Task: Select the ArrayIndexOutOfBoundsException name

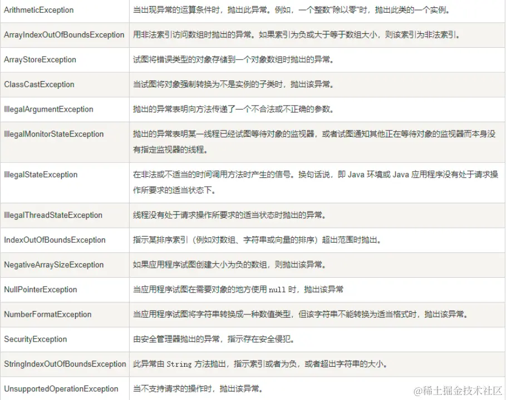Action: click(64, 35)
